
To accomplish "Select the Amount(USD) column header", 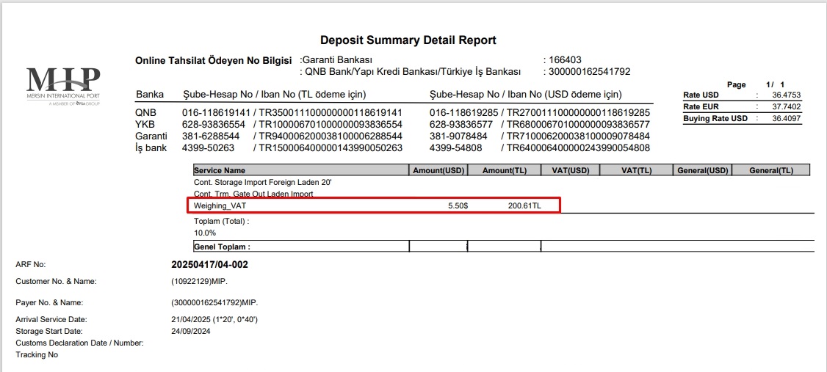I will (437, 170).
